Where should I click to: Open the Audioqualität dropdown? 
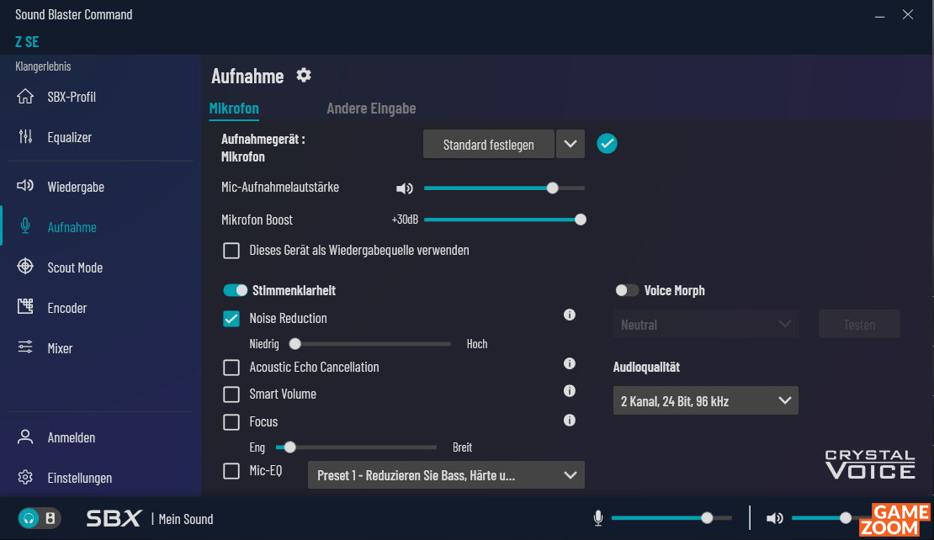tap(705, 400)
